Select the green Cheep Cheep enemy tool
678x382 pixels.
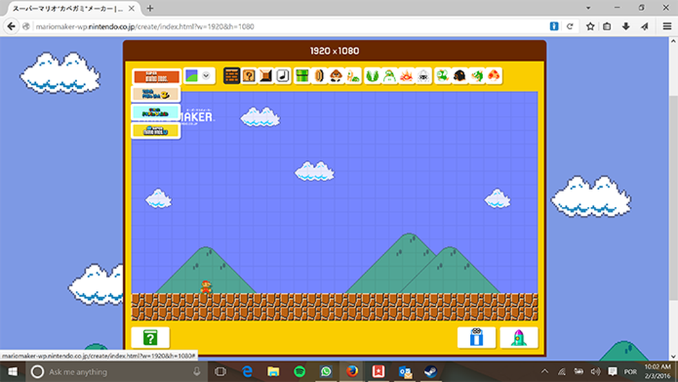pos(442,76)
